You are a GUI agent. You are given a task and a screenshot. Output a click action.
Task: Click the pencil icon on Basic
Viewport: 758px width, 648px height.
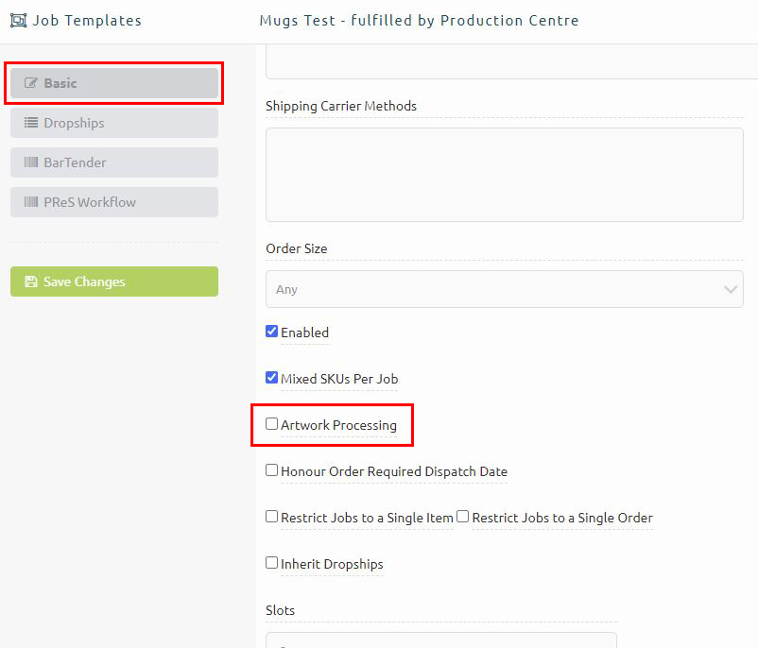[31, 83]
